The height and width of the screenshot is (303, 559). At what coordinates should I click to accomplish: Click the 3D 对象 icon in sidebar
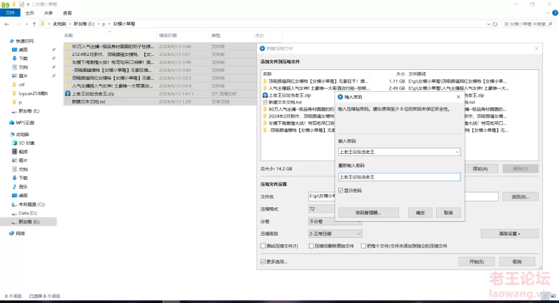click(x=13, y=142)
